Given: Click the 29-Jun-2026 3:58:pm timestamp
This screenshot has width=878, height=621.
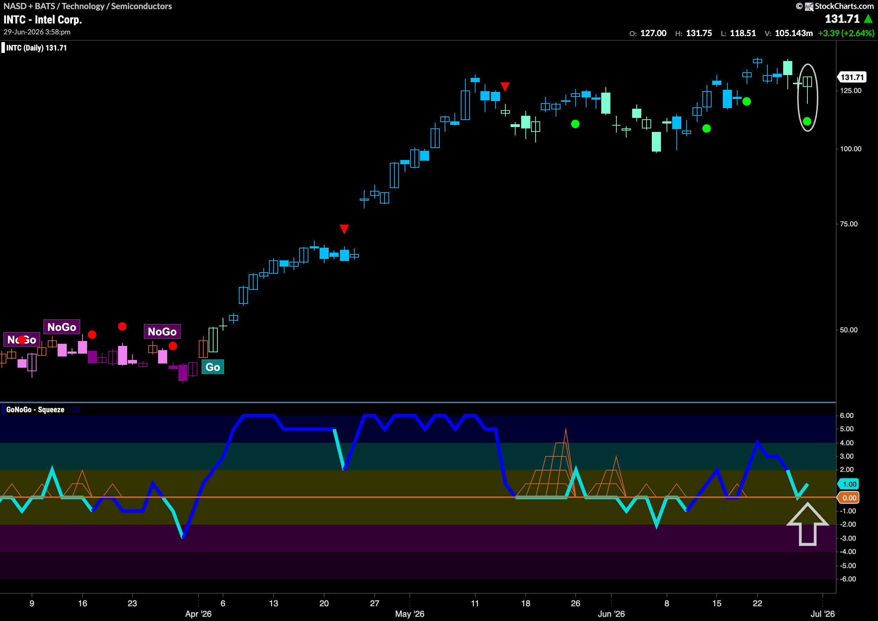Looking at the screenshot, I should pos(37,32).
